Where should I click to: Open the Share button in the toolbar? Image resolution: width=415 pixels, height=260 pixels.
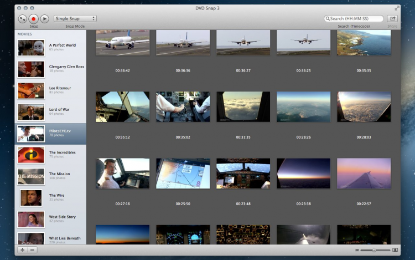point(392,18)
